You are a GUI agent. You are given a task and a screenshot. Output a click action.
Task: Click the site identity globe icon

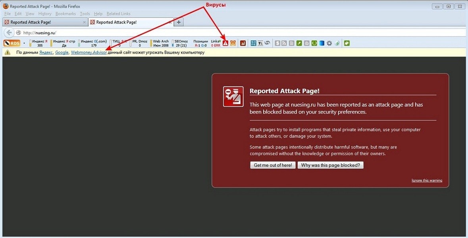19,33
